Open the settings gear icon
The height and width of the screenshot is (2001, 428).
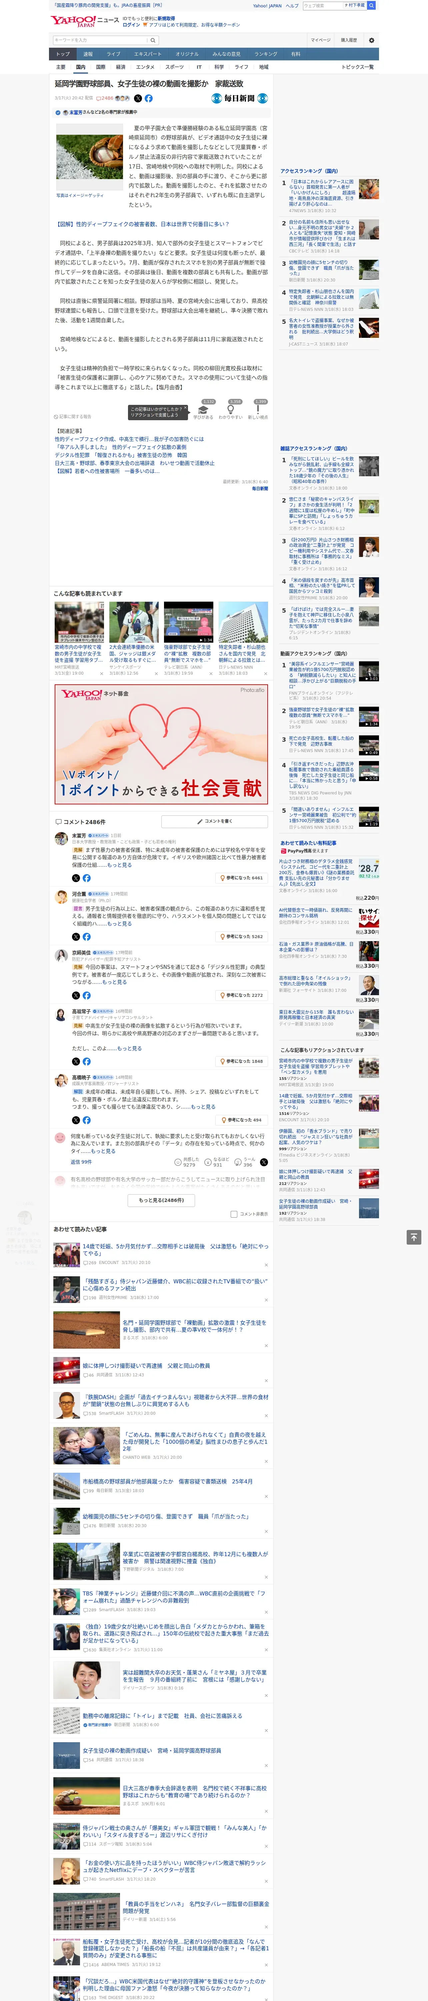click(371, 40)
